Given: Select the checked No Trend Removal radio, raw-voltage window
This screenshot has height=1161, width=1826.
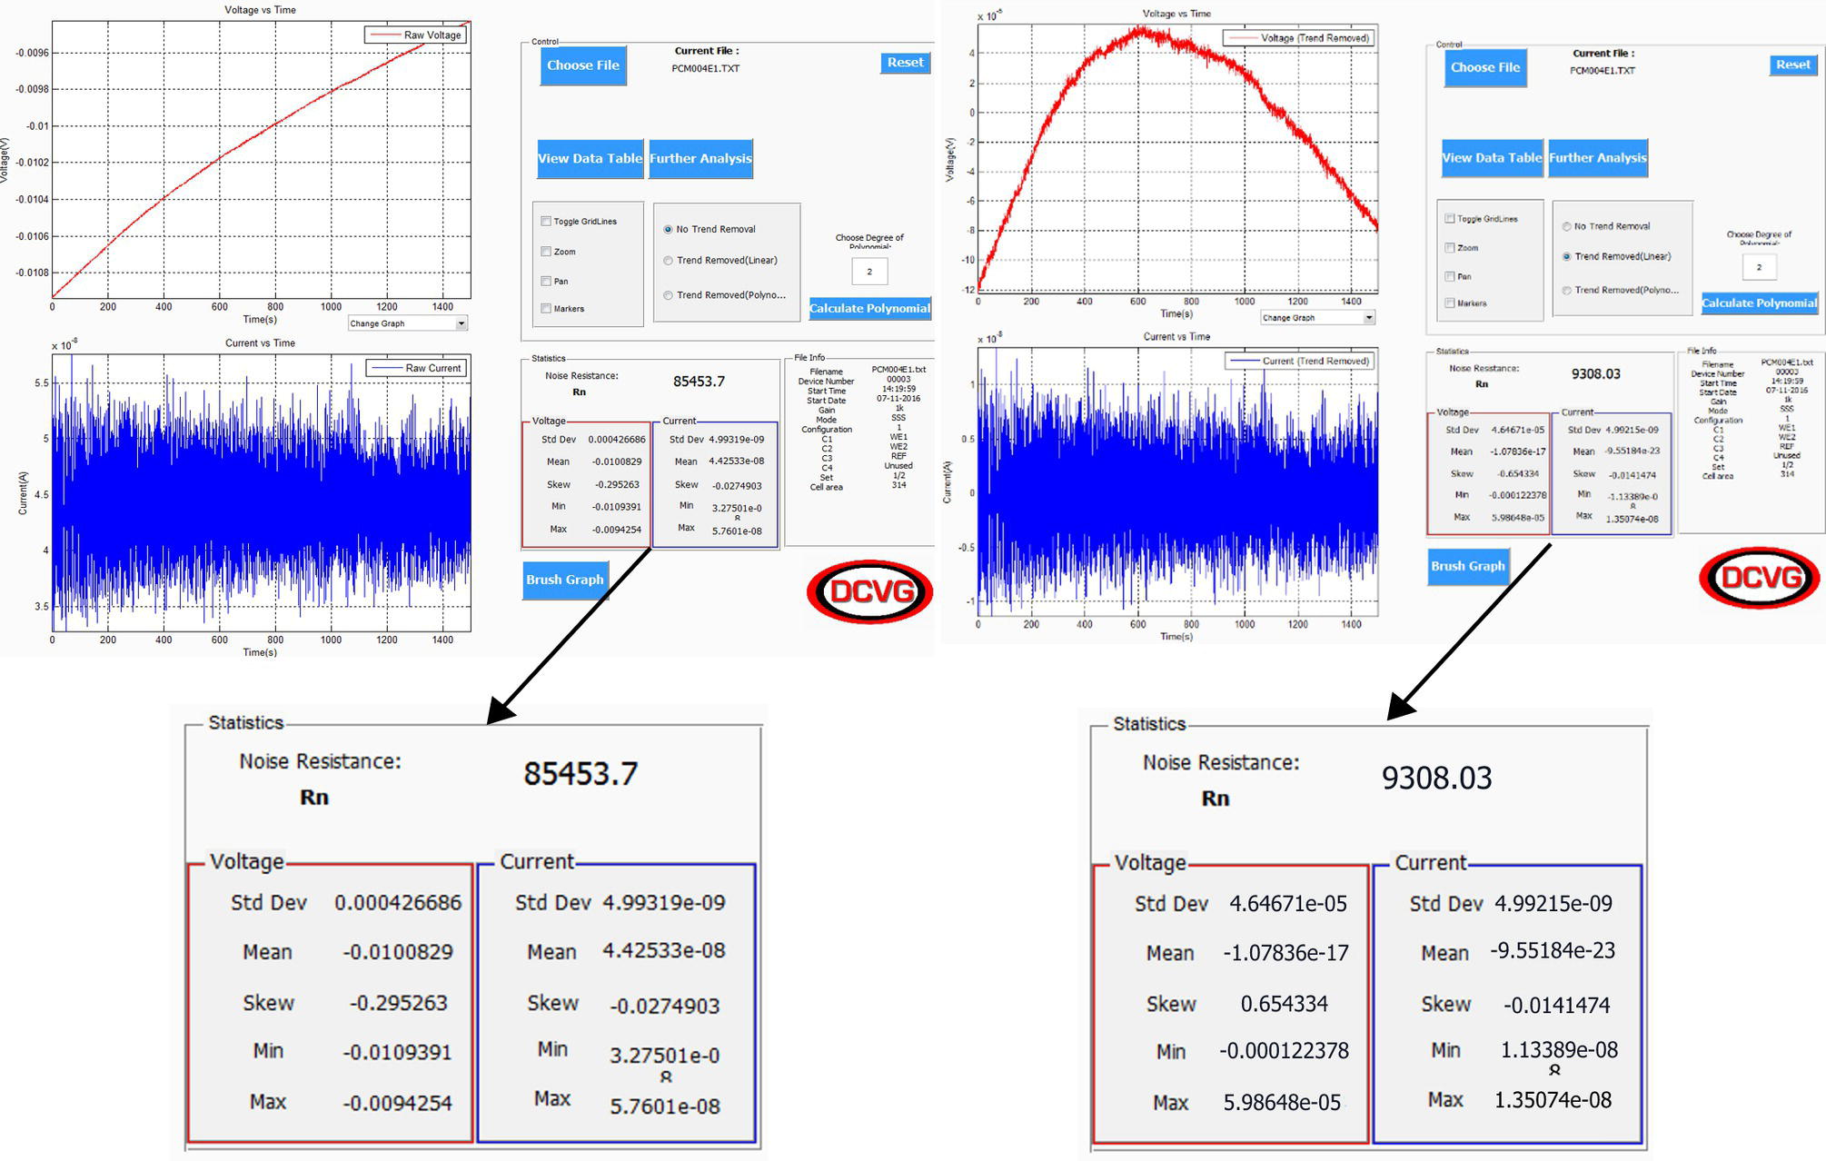Looking at the screenshot, I should pos(668,229).
